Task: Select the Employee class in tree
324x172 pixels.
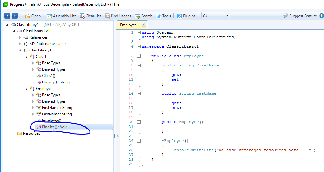Action: coord(44,89)
